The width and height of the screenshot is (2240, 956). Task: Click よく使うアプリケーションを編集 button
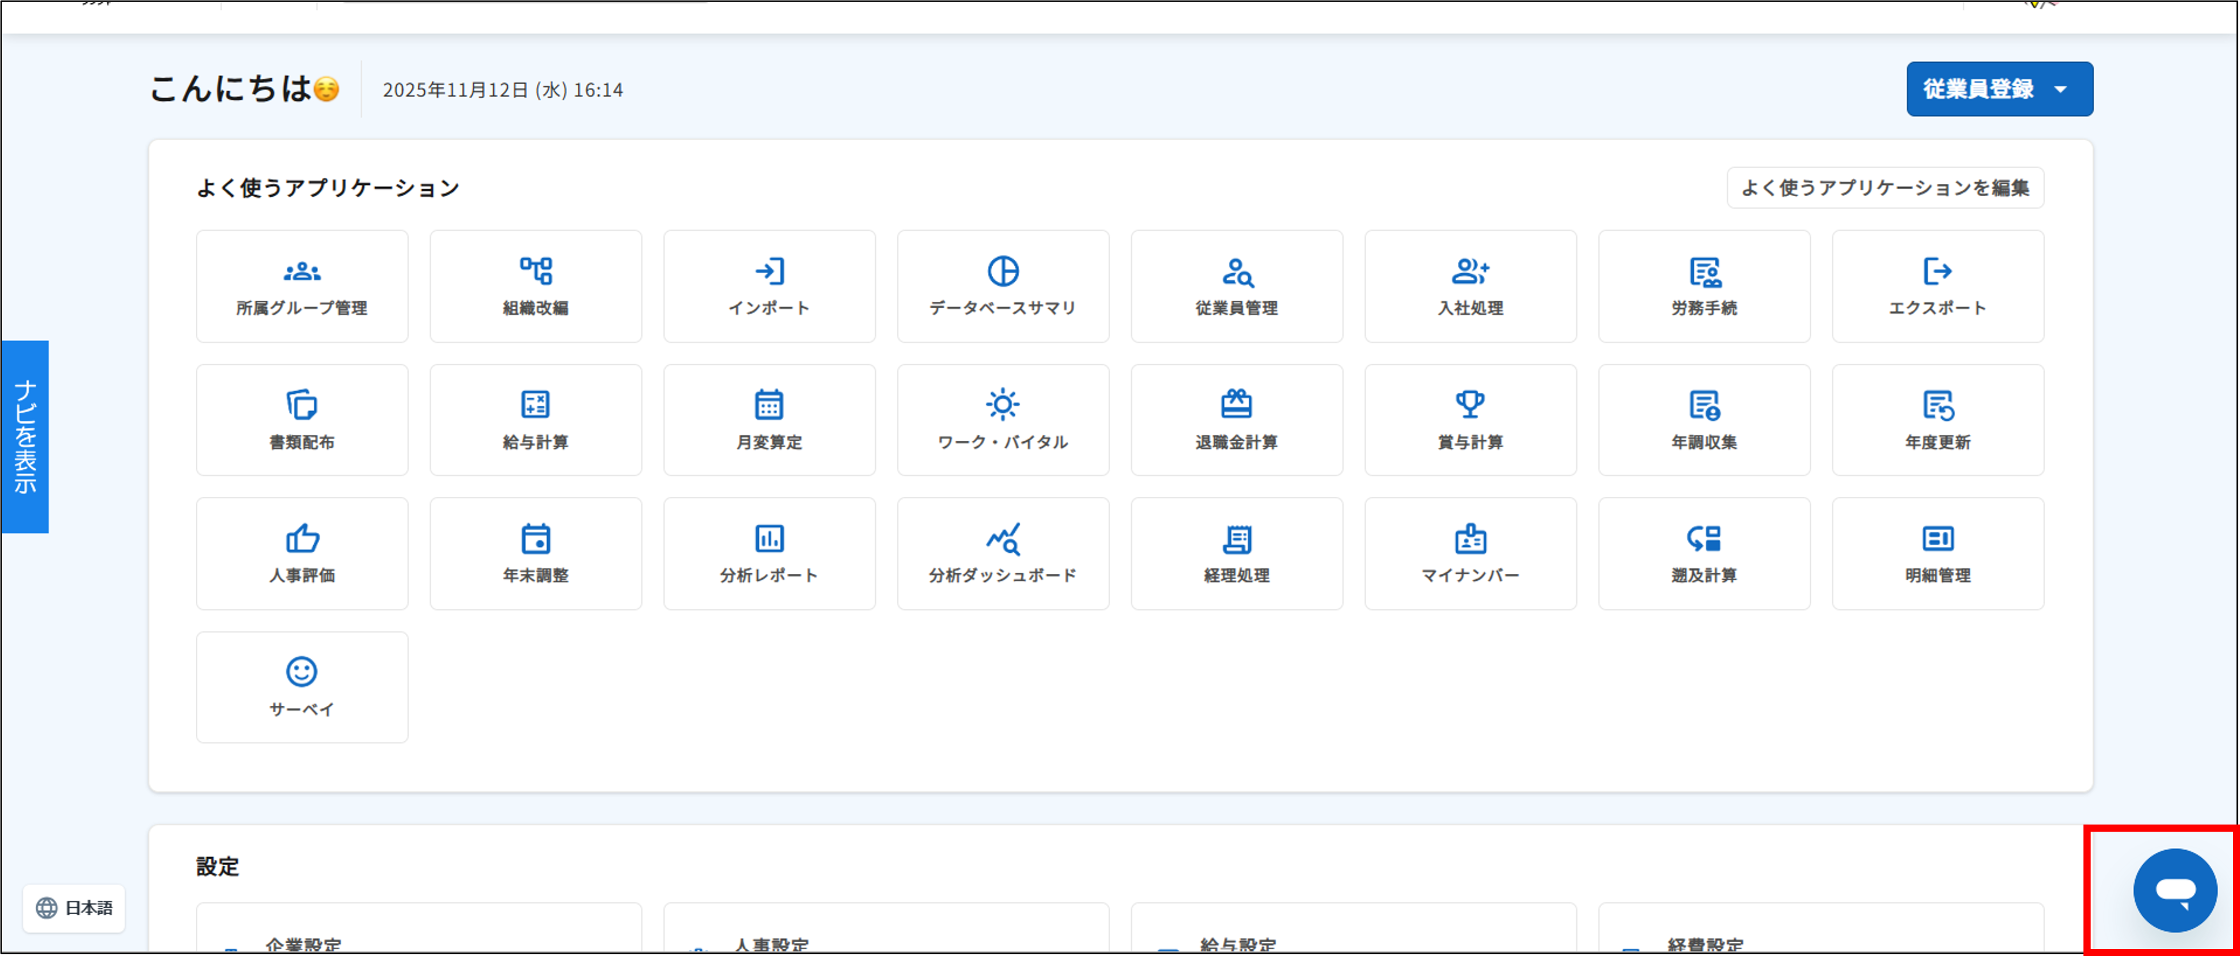tap(1885, 187)
